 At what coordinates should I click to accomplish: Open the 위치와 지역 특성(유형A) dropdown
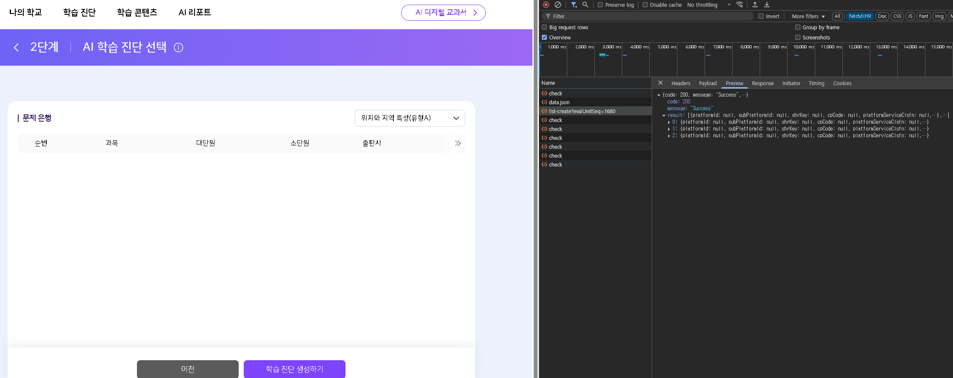pyautogui.click(x=410, y=118)
